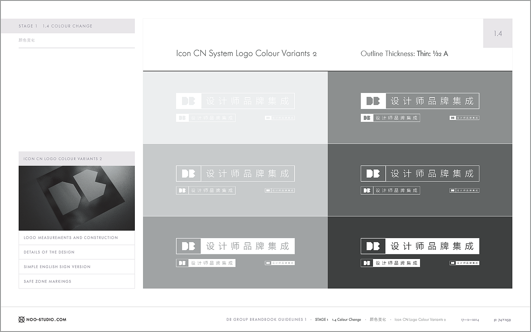The height and width of the screenshot is (332, 531).
Task: Select medium-size logo on the bottom-left panel
Action: [206, 263]
